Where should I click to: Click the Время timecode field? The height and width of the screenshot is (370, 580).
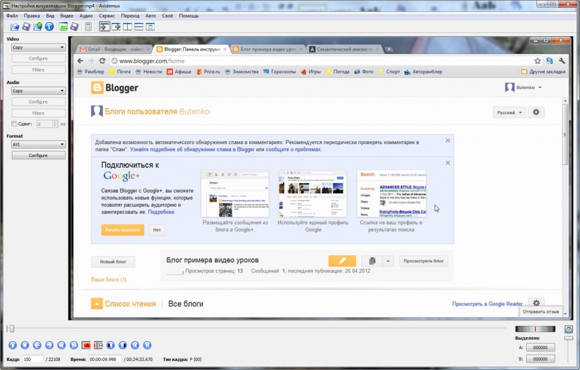pyautogui.click(x=105, y=359)
